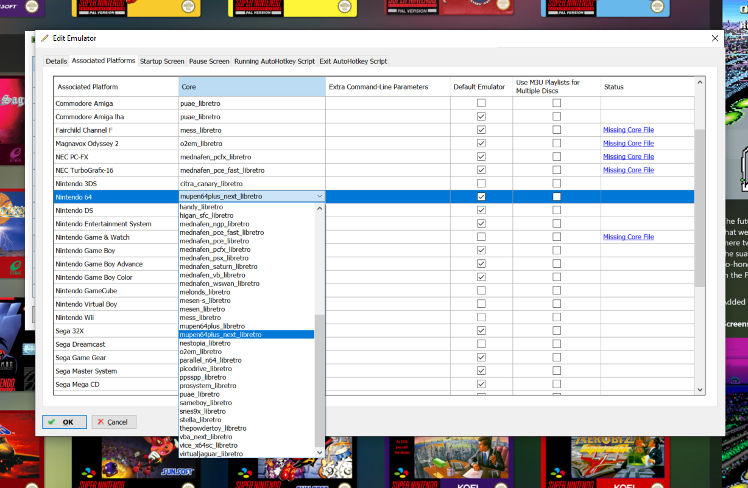
Task: Switch to the Details tab
Action: click(x=56, y=61)
